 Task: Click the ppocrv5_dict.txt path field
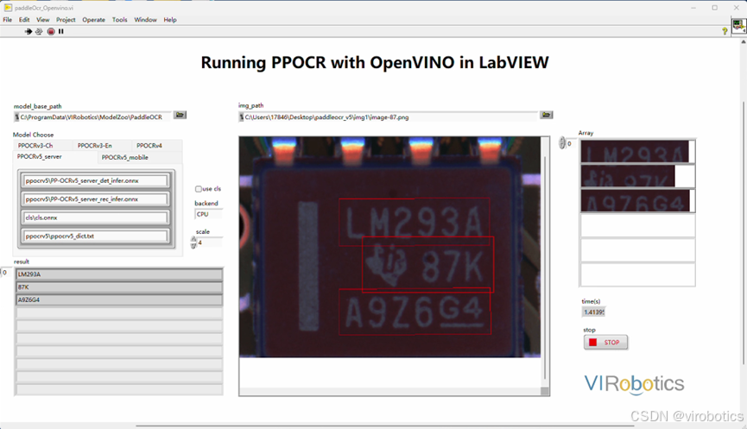click(x=96, y=236)
